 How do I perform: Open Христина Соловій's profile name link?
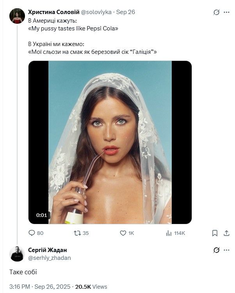point(53,12)
